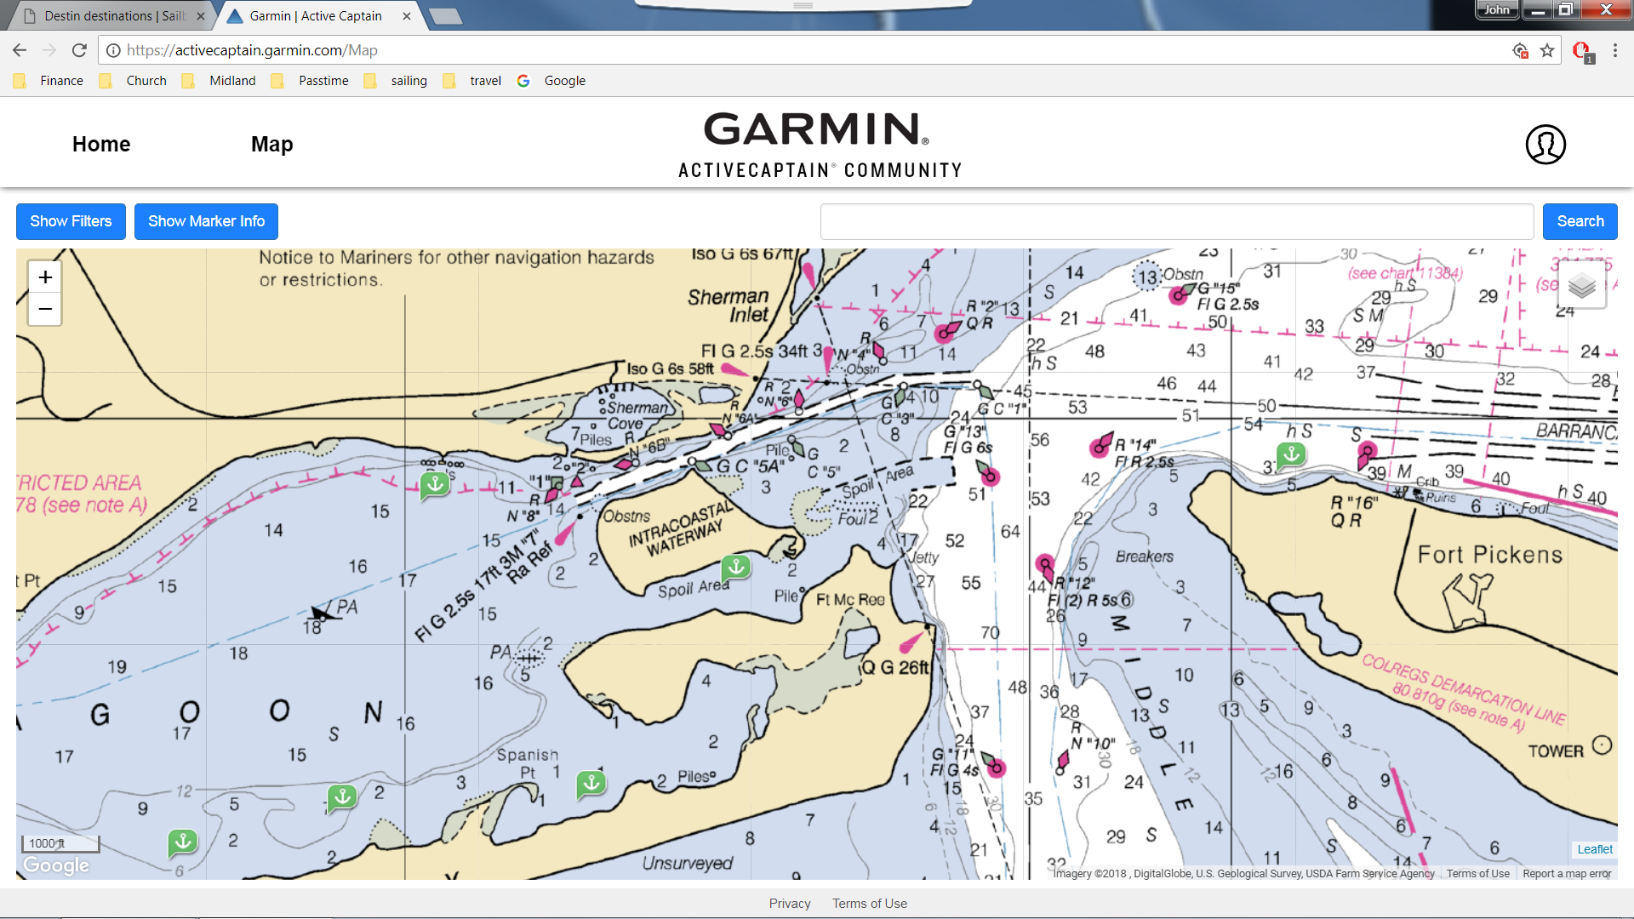The height and width of the screenshot is (919, 1634).
Task: Click the Leaflet attribution link
Action: (x=1594, y=849)
